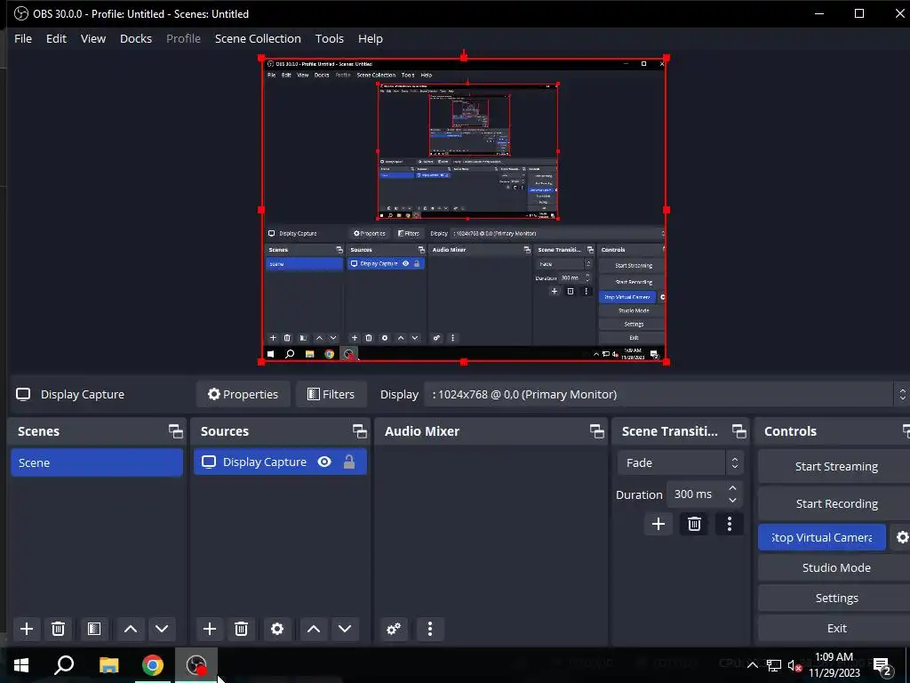Open the Windows Start menu
The height and width of the screenshot is (683, 910).
click(x=21, y=665)
